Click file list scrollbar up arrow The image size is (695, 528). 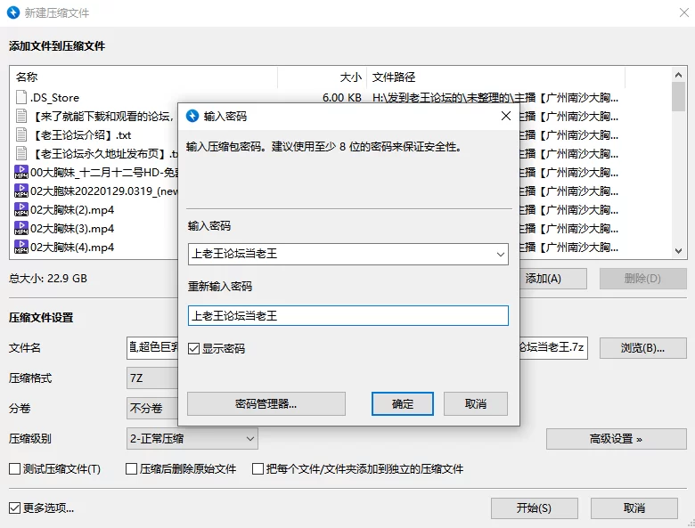tap(678, 75)
